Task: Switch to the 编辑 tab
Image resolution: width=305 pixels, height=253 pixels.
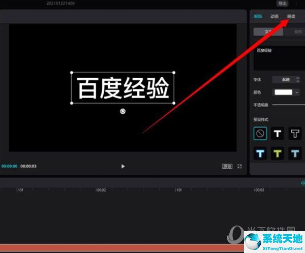Action: 258,16
